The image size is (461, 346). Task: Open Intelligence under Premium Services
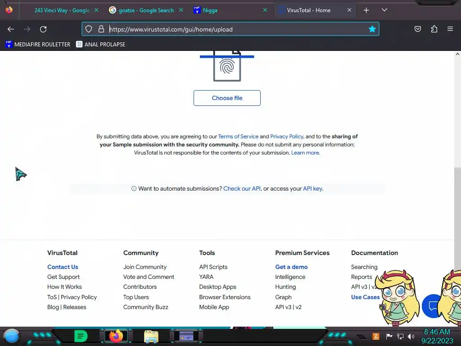290,277
